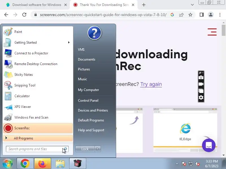
Task: Open Help and Support
Action: 91,130
